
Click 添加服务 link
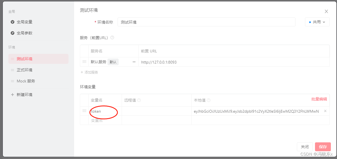tap(89, 72)
